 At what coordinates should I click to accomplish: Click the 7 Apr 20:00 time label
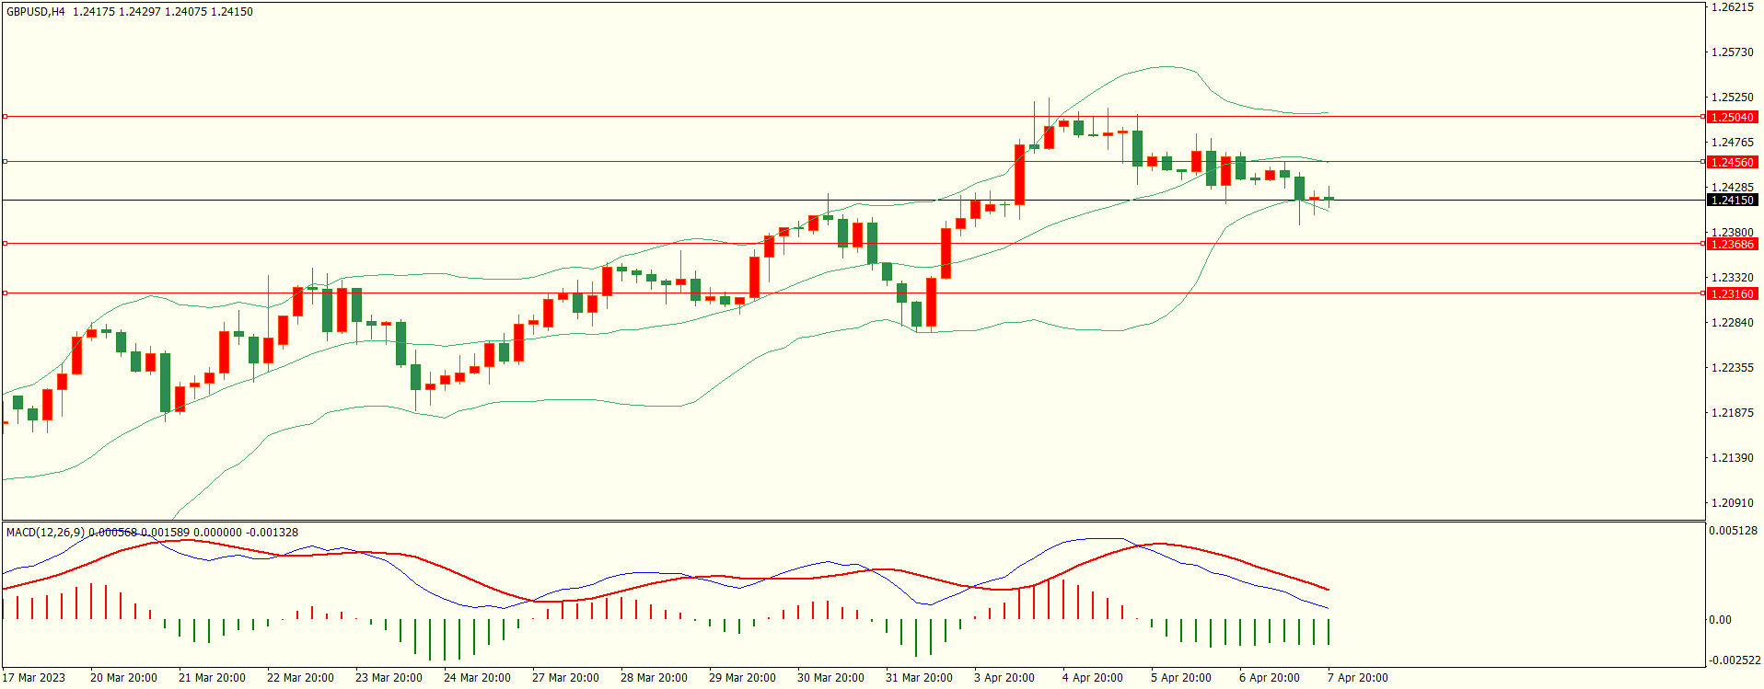pyautogui.click(x=1358, y=678)
